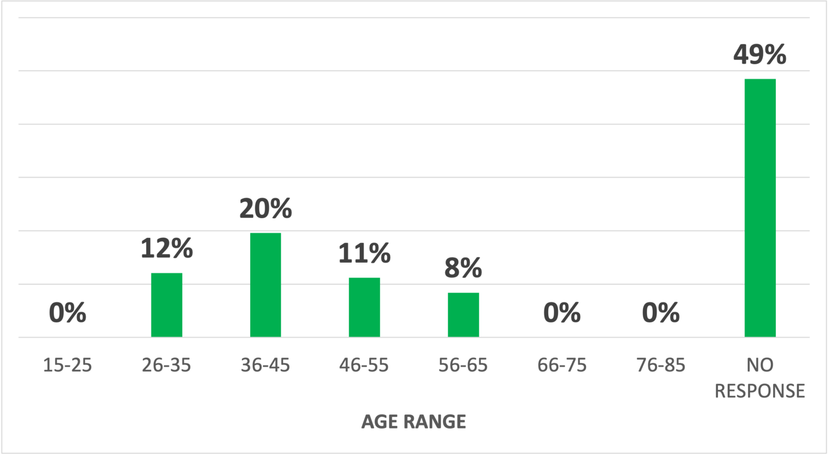This screenshot has height=456, width=828.
Task: Select the AGE RANGE axis title
Action: tap(414, 422)
